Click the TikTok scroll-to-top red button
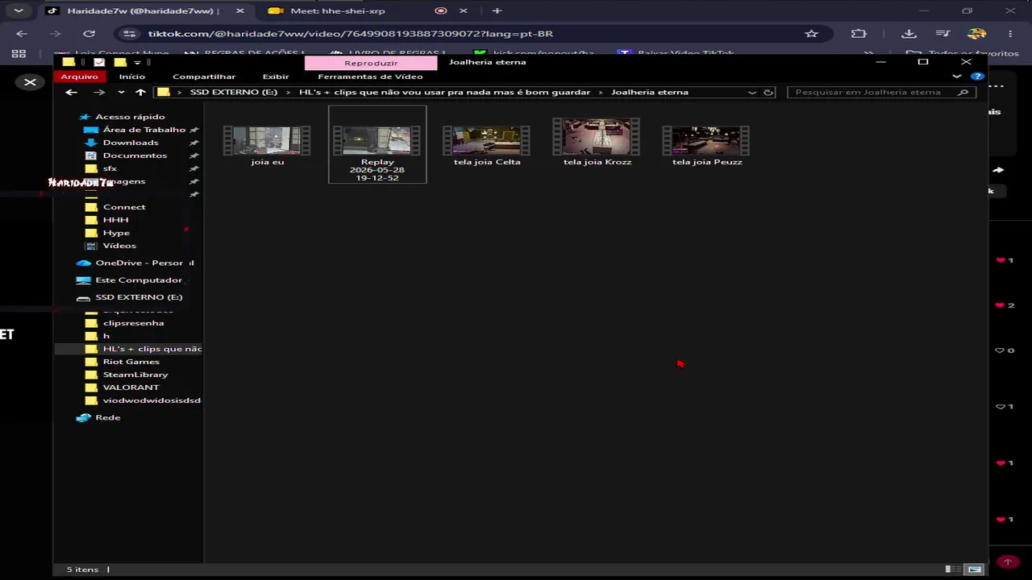 pyautogui.click(x=1007, y=561)
